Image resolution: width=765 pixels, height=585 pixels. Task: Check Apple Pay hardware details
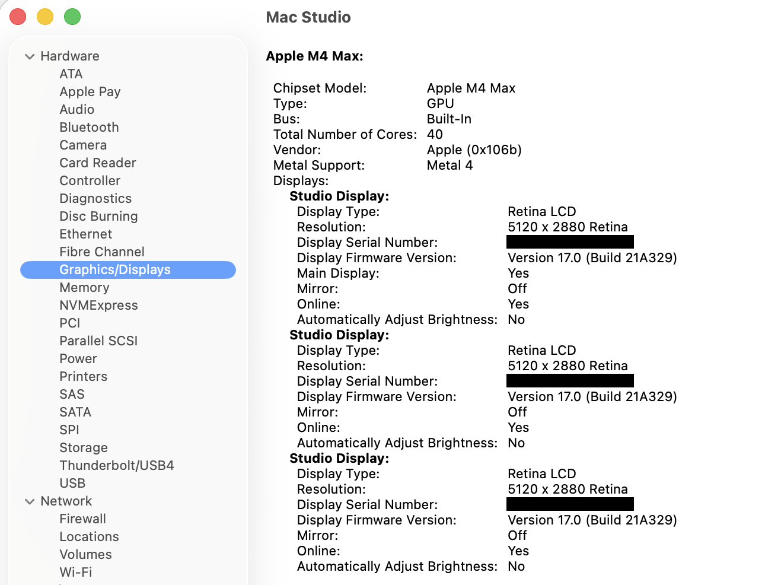tap(90, 91)
